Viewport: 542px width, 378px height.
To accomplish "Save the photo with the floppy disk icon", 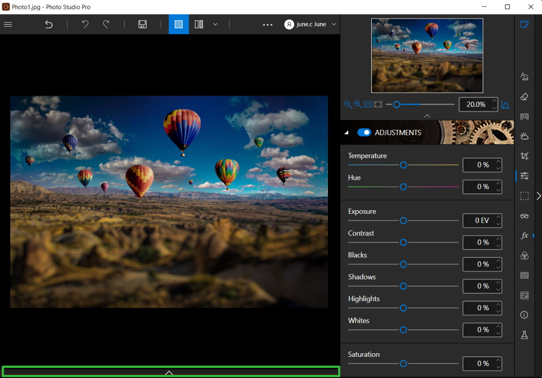I will tap(143, 24).
